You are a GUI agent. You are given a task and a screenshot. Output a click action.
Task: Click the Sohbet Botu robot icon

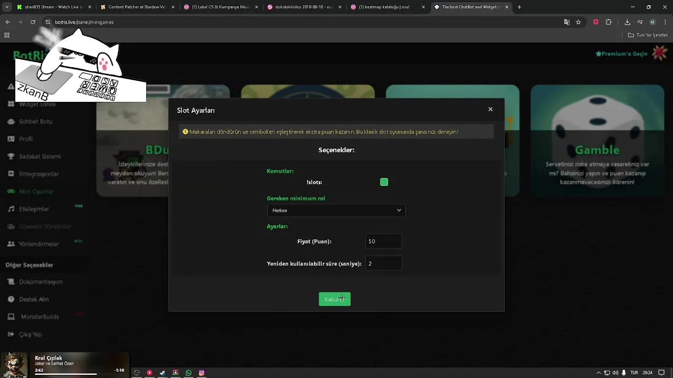click(x=11, y=121)
